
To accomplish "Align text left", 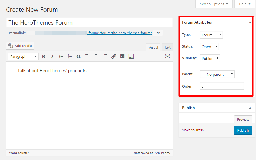I will [87, 56].
